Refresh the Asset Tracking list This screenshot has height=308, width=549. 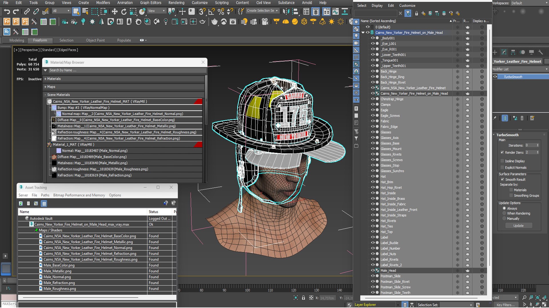tap(21, 203)
